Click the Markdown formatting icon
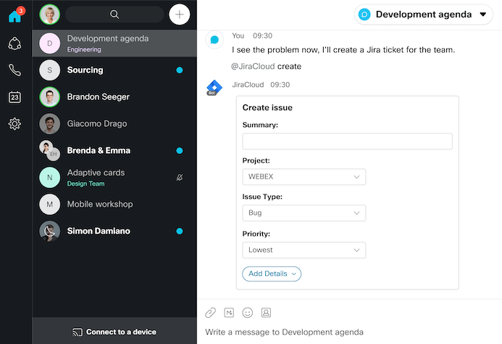This screenshot has width=502, height=344. (229, 313)
